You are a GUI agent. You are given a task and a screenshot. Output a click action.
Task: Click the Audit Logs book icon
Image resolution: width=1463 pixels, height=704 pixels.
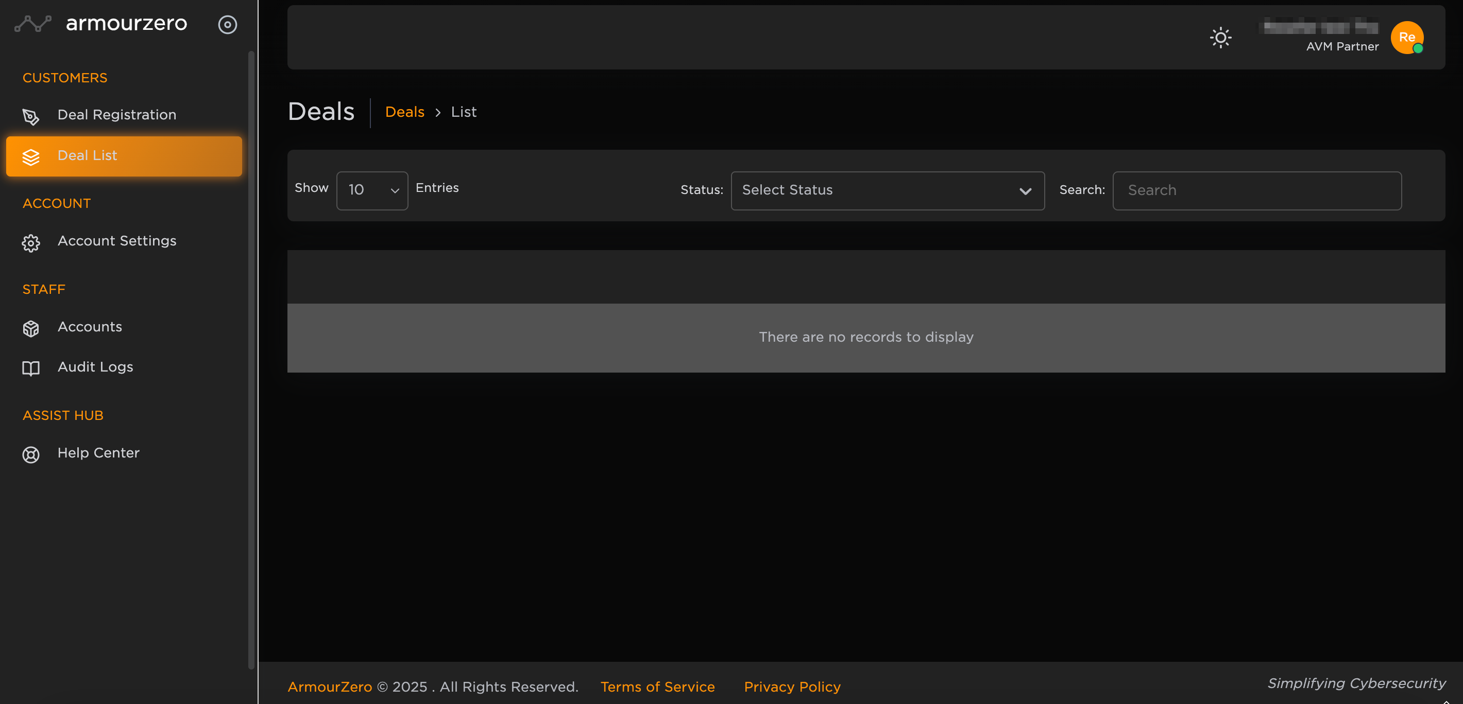(31, 368)
